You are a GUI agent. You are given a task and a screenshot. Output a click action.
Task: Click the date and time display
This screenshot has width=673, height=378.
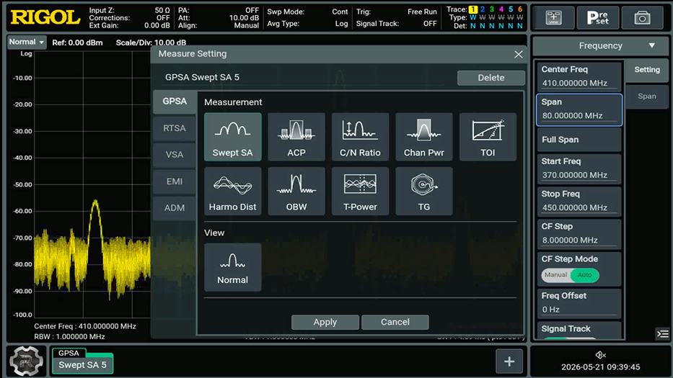click(600, 367)
